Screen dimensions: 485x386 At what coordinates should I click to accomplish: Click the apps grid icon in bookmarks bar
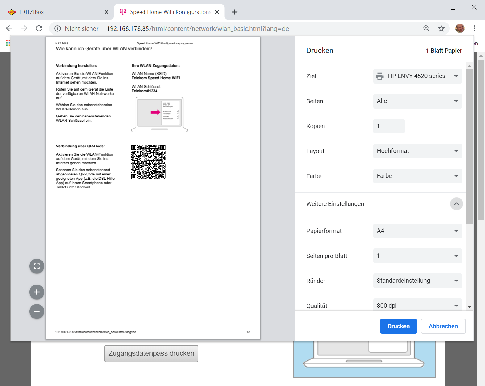8,43
